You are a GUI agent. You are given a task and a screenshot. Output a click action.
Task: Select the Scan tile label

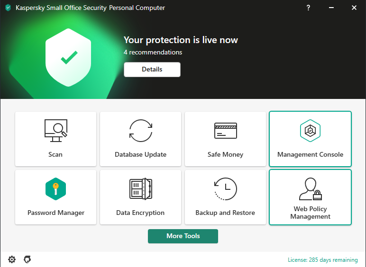(55, 154)
